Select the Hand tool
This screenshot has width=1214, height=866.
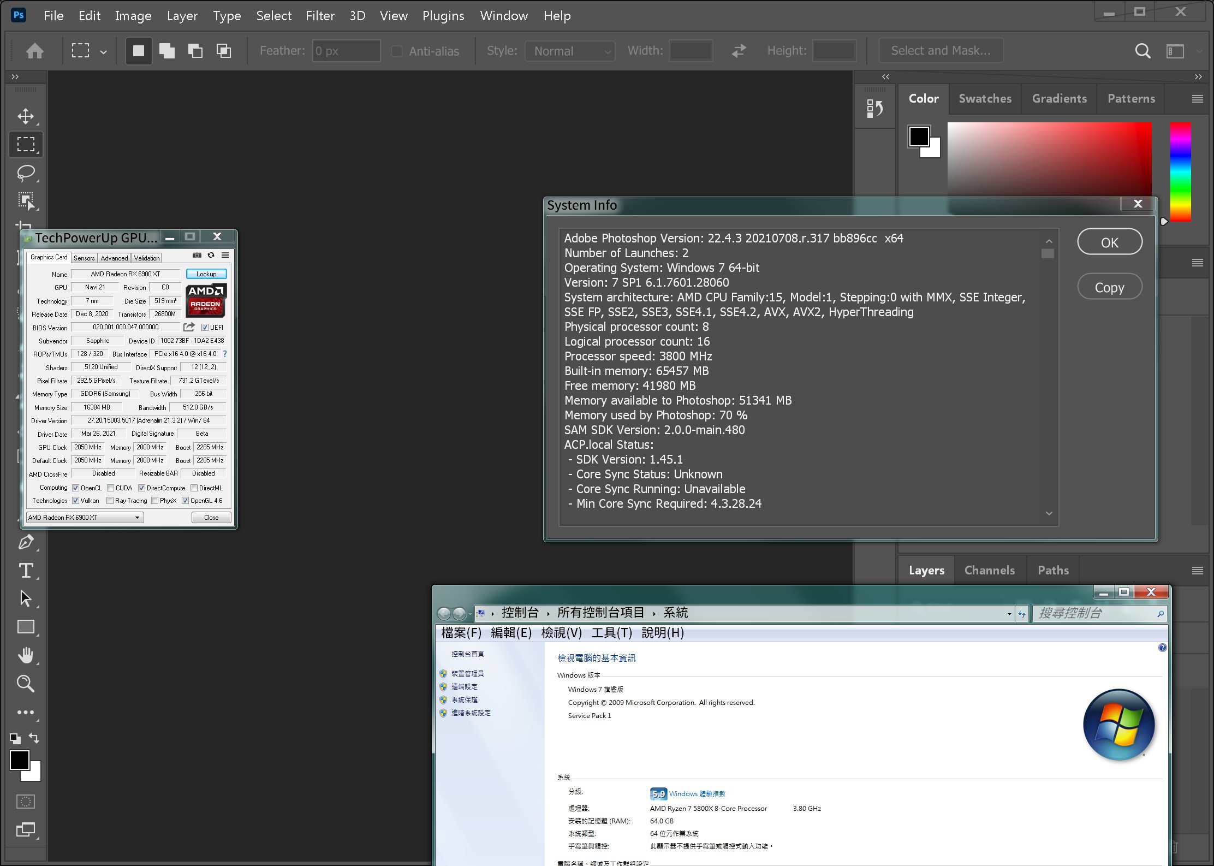[x=25, y=655]
